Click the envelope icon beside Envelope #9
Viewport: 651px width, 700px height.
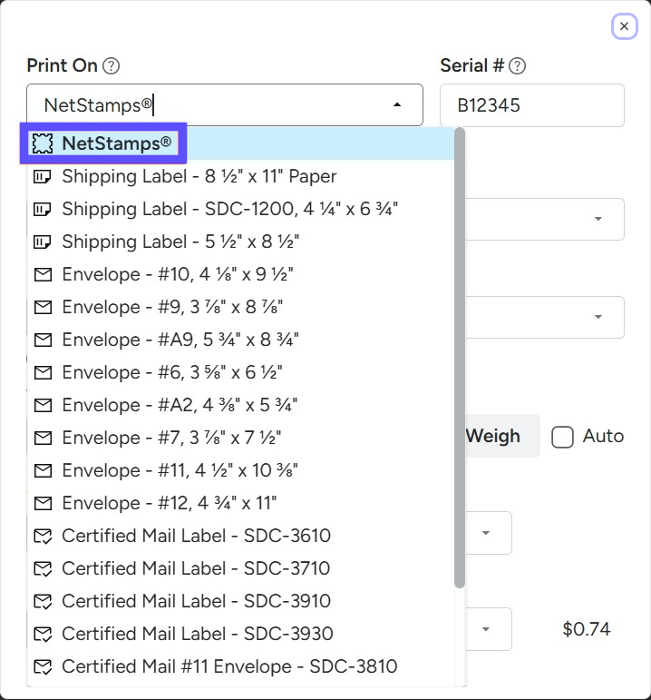click(43, 307)
